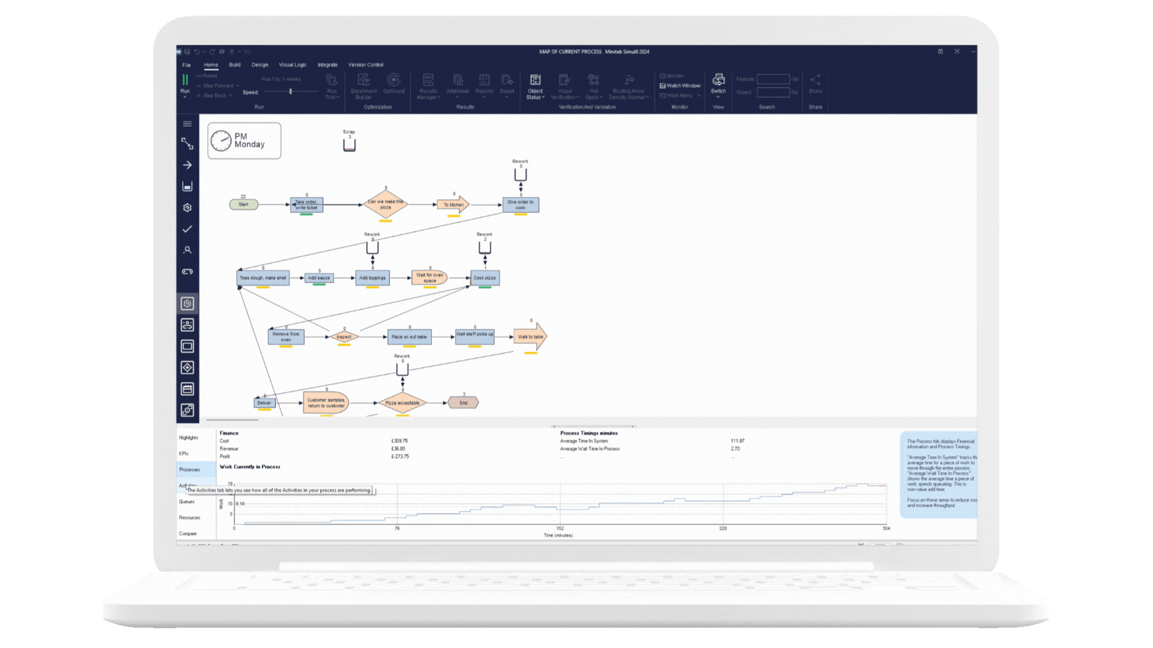The image size is (1153, 648).
Task: Click the Feature search input field
Action: coord(773,79)
